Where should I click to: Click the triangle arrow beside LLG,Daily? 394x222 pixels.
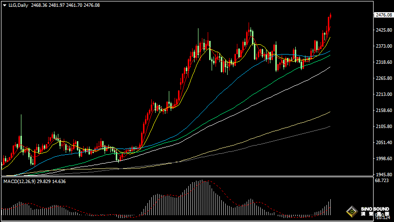4,5
